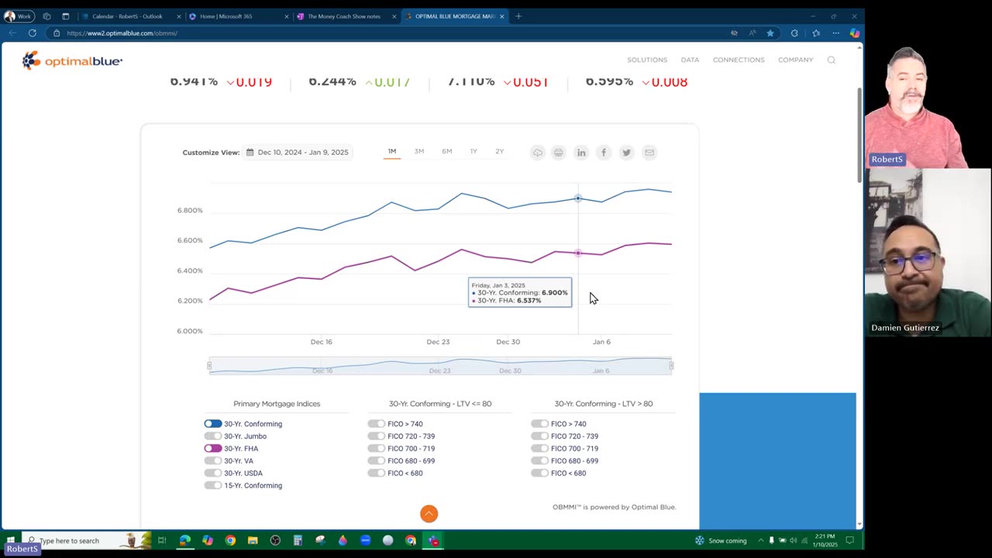Open the CONNECTIONS menu
Screen dimensions: 992x558
pos(739,60)
